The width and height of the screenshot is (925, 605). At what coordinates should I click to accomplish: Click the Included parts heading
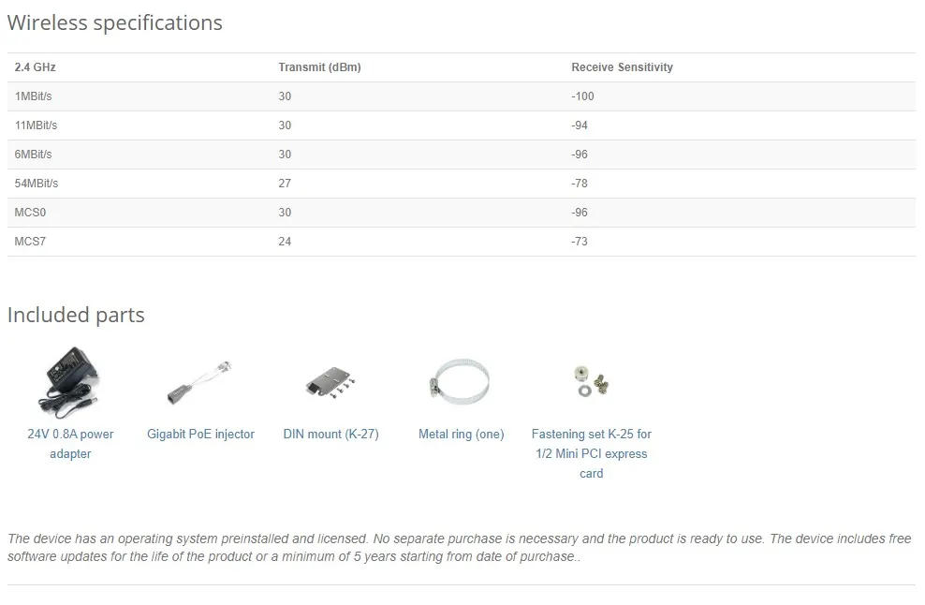[x=76, y=315]
